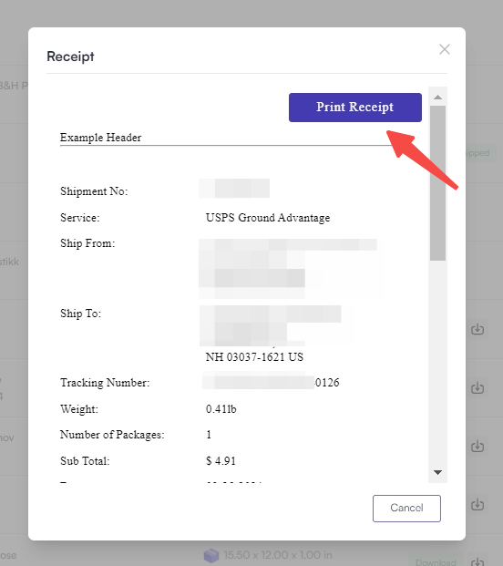Click the Example Header text
Image resolution: width=503 pixels, height=566 pixels.
click(x=100, y=138)
